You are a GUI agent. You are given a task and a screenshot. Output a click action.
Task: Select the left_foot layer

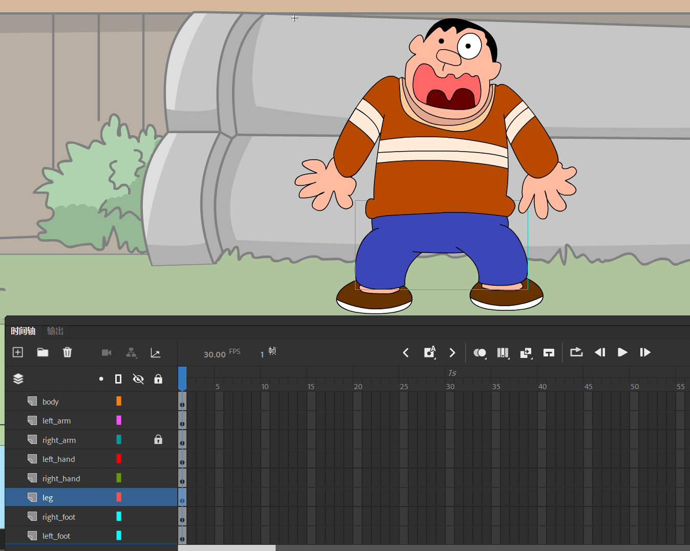[91, 536]
